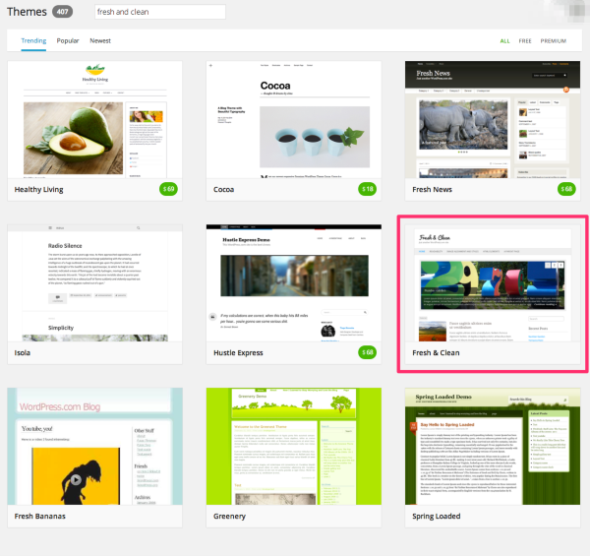Open the Spring Loaded theme thumbnail
The image size is (590, 556).
pyautogui.click(x=492, y=445)
